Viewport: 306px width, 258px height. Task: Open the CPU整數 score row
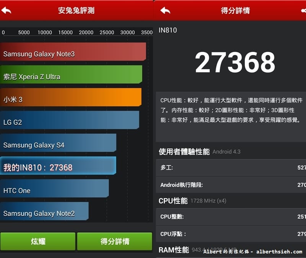(231, 217)
